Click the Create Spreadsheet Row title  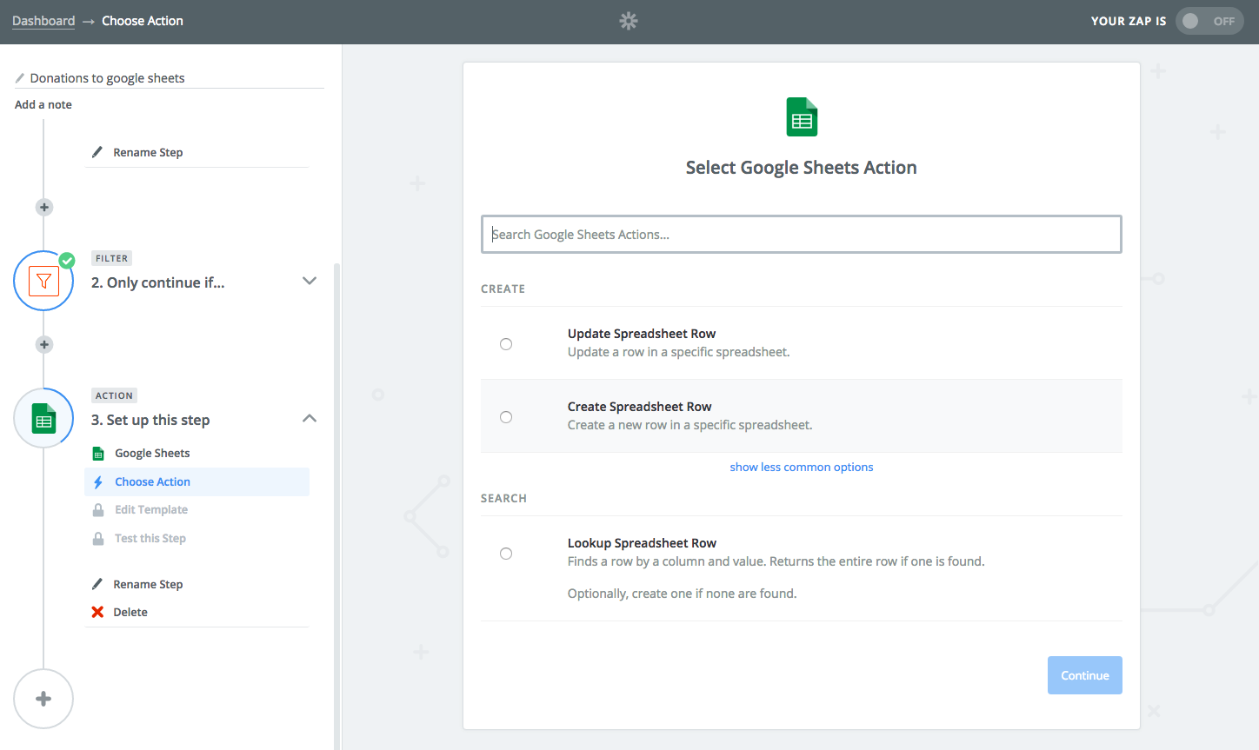pos(640,407)
